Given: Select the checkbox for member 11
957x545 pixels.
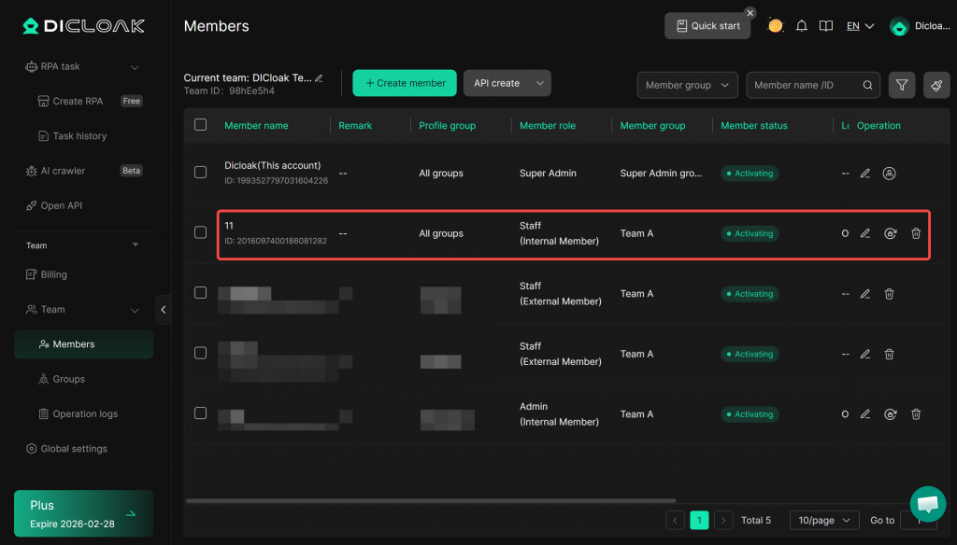Looking at the screenshot, I should [x=200, y=232].
